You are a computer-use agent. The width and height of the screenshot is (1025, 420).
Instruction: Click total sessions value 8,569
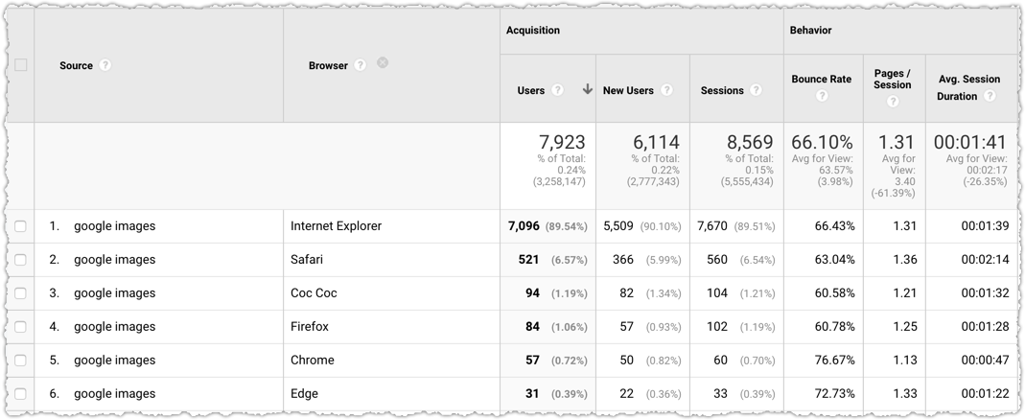click(749, 142)
